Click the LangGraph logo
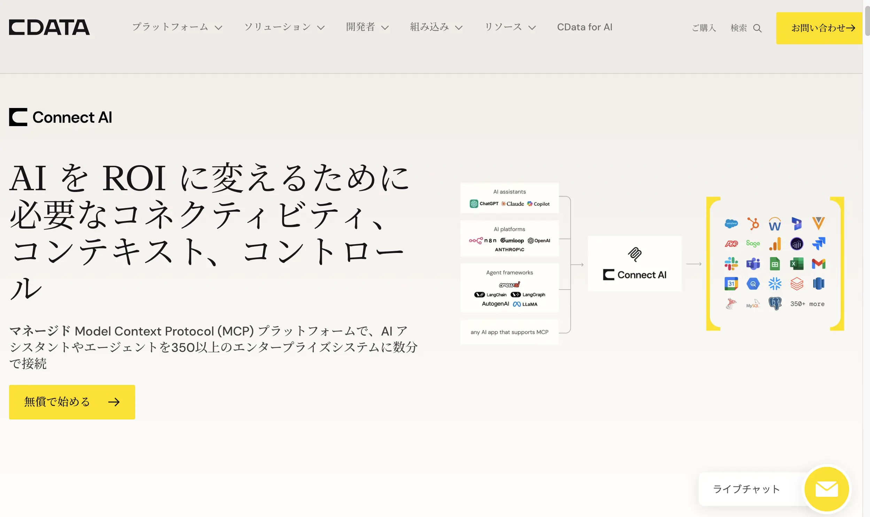This screenshot has height=517, width=870. coord(528,294)
